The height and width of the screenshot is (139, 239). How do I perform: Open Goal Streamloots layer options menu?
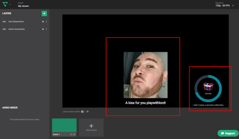(x=46, y=22)
